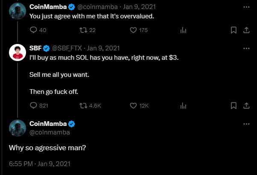Reply to CoinMamba's overvalued tweet
The image size is (257, 175).
33,30
